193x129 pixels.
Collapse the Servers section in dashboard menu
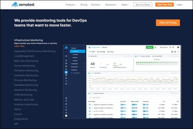click(x=84, y=48)
